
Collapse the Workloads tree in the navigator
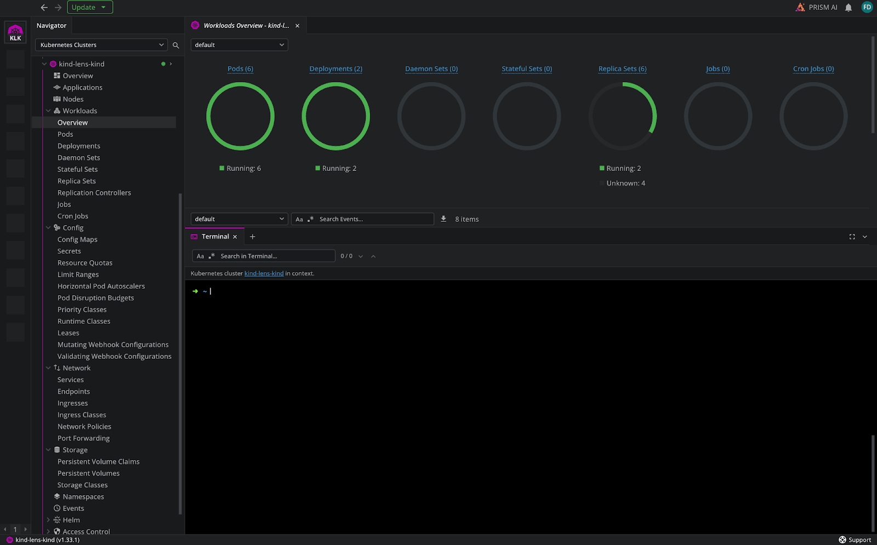click(48, 110)
